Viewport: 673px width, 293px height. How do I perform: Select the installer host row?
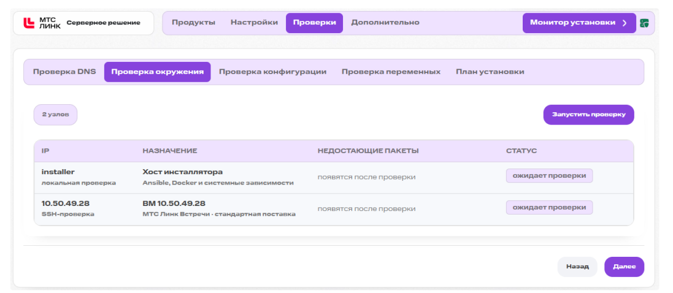click(334, 177)
